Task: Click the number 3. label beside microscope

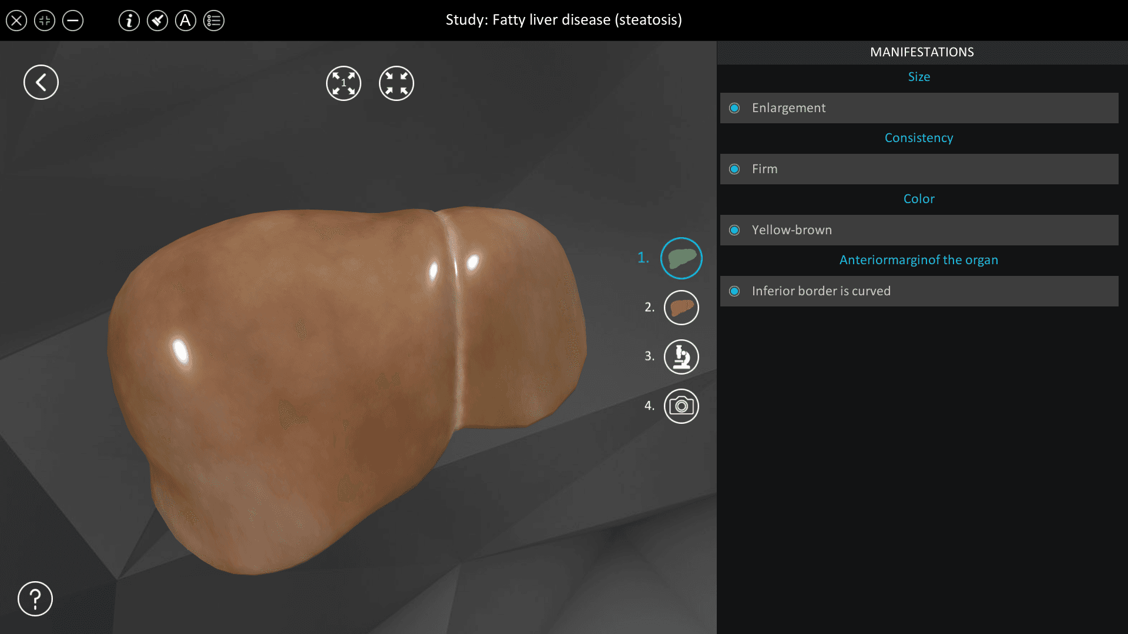Action: click(649, 356)
